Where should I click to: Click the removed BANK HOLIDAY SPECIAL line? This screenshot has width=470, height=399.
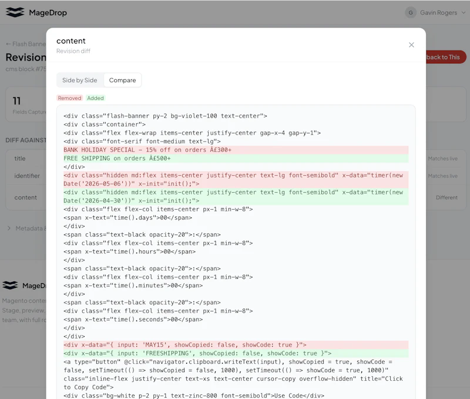[x=236, y=150]
